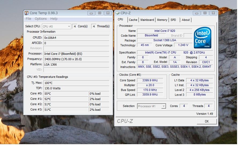The height and width of the screenshot is (149, 240).
Task: Click the Multiplier value x 20.0
Action: tap(150, 85)
